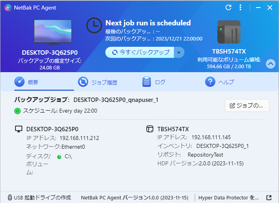The height and width of the screenshot is (203, 279).
Task: Click the help question mark icon
Action: click(210, 82)
